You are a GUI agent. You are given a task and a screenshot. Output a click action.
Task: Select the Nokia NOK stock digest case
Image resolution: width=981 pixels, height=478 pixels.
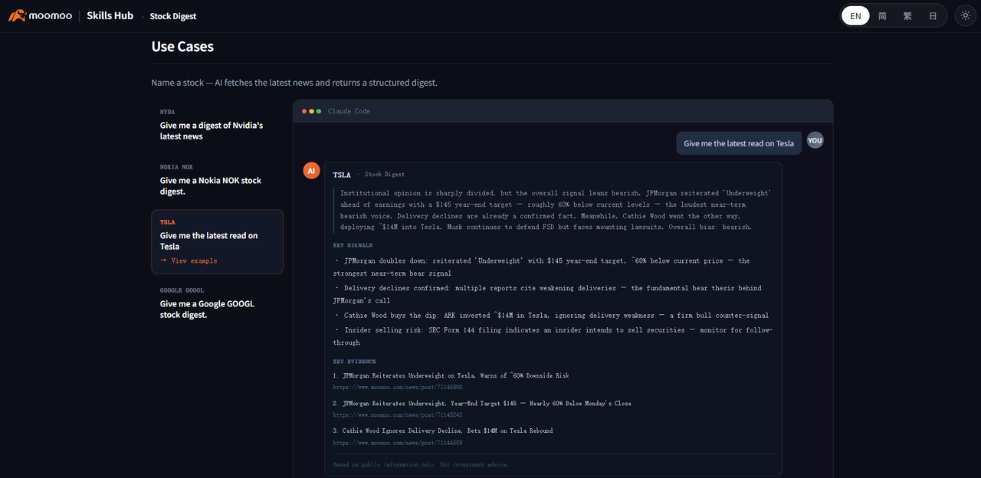click(218, 181)
